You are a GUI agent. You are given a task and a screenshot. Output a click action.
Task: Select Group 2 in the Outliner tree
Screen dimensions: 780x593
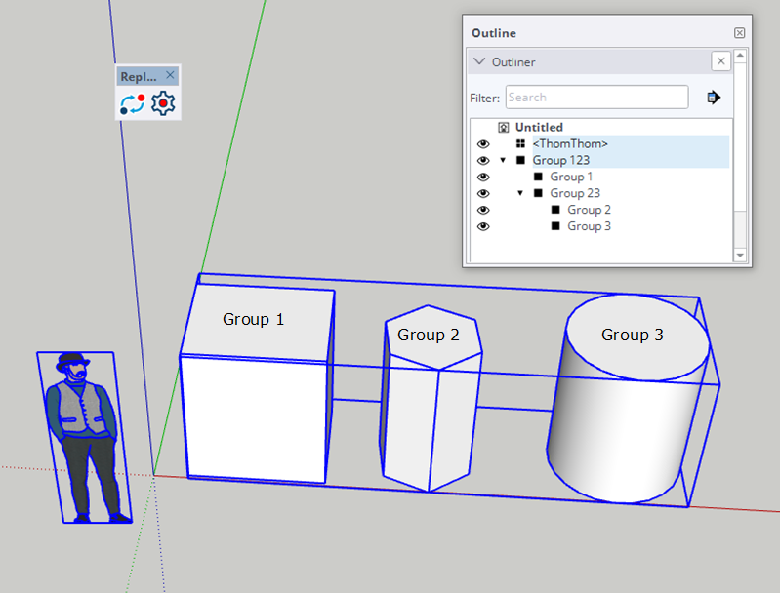[x=589, y=210]
